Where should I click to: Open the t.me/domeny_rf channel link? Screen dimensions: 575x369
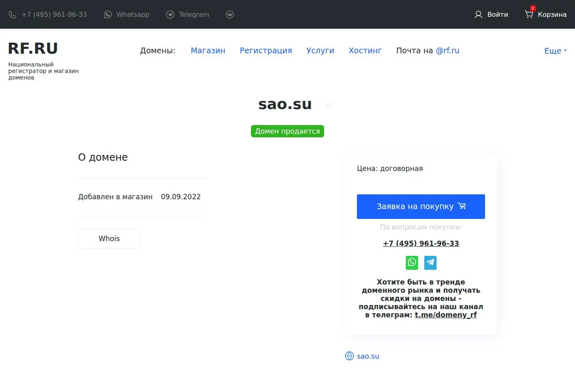pyautogui.click(x=446, y=315)
